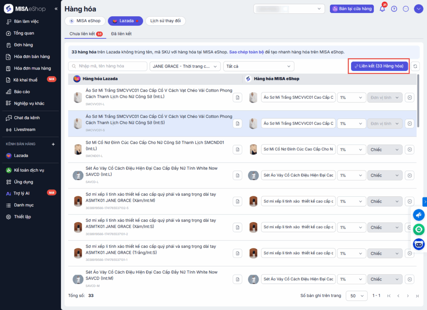Open the 1% dropdown for SAVCD-M row
The width and height of the screenshot is (427, 310).
pos(351,279)
